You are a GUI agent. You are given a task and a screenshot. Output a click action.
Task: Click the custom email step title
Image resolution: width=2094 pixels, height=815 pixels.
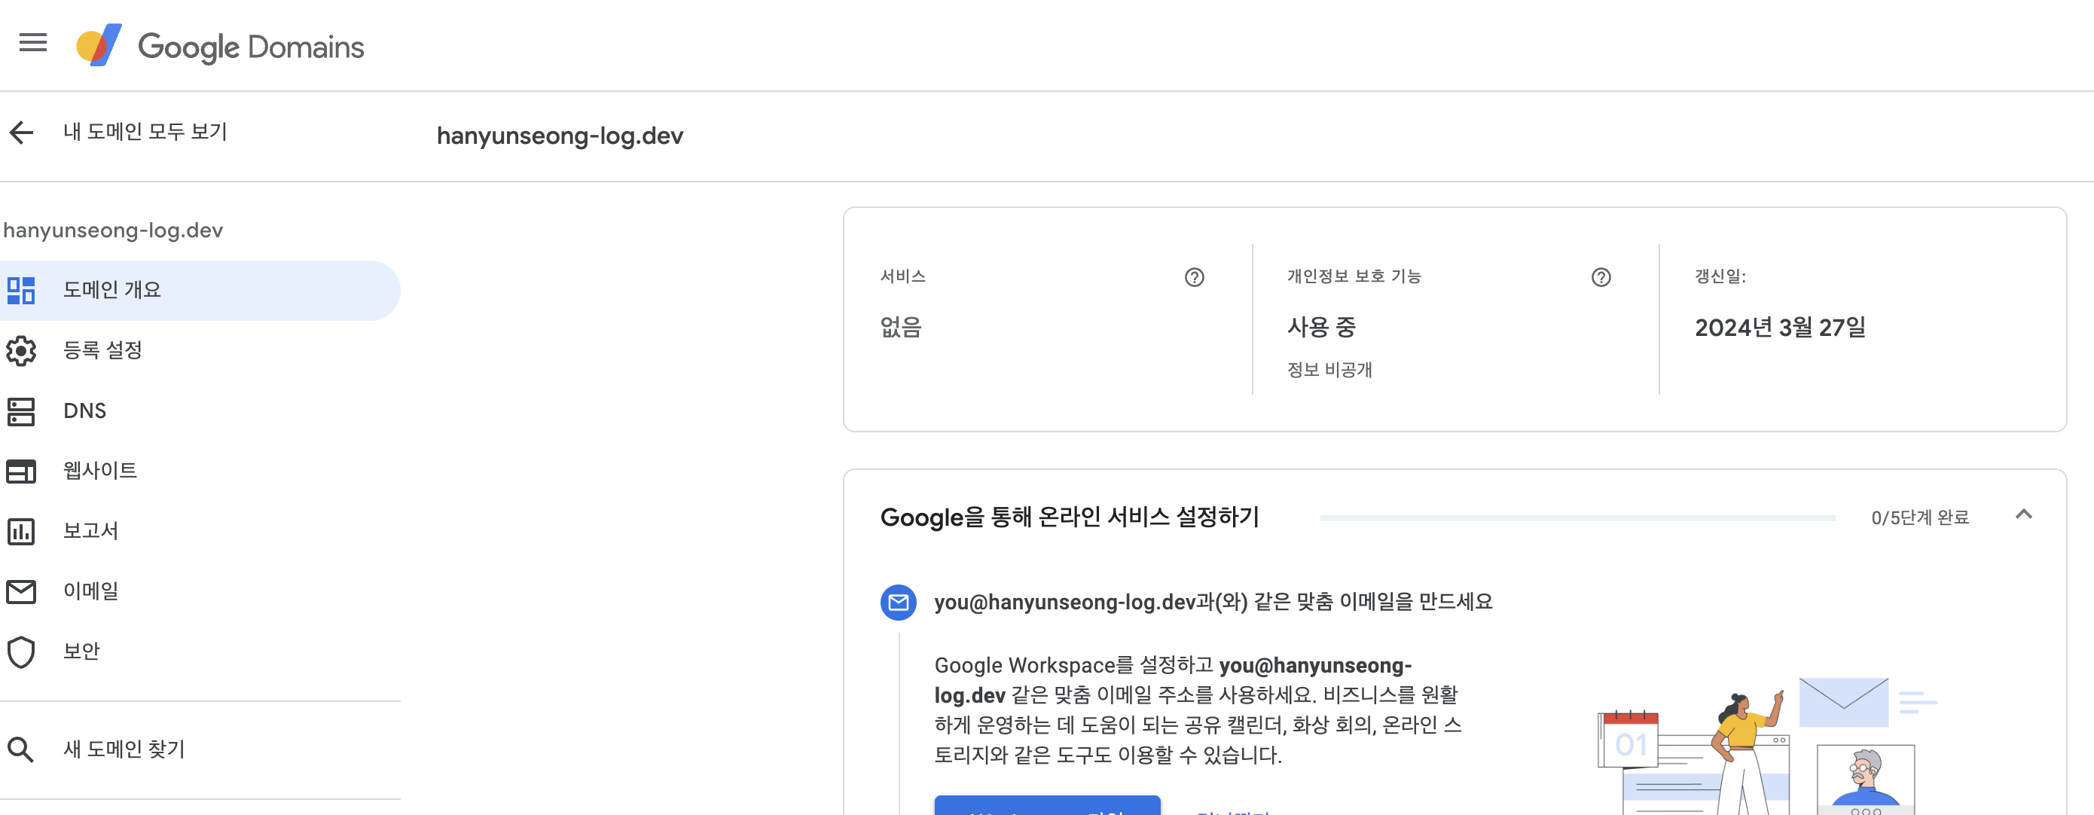point(1213,602)
